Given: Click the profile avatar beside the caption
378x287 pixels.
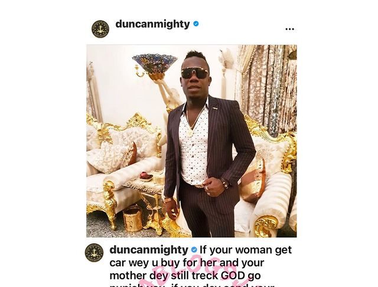Looking at the screenshot, I should (x=94, y=253).
